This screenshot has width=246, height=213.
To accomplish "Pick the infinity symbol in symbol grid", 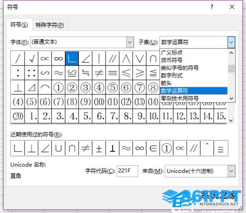I will 59,59.
